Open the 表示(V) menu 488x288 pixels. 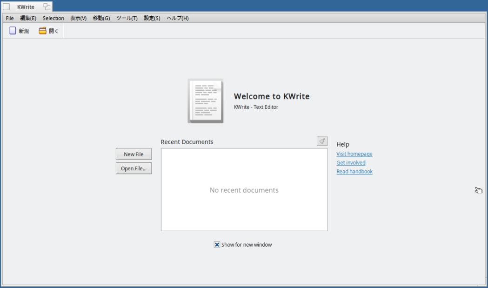pos(78,18)
